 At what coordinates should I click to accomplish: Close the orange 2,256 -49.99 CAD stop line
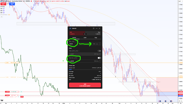point(18,77)
